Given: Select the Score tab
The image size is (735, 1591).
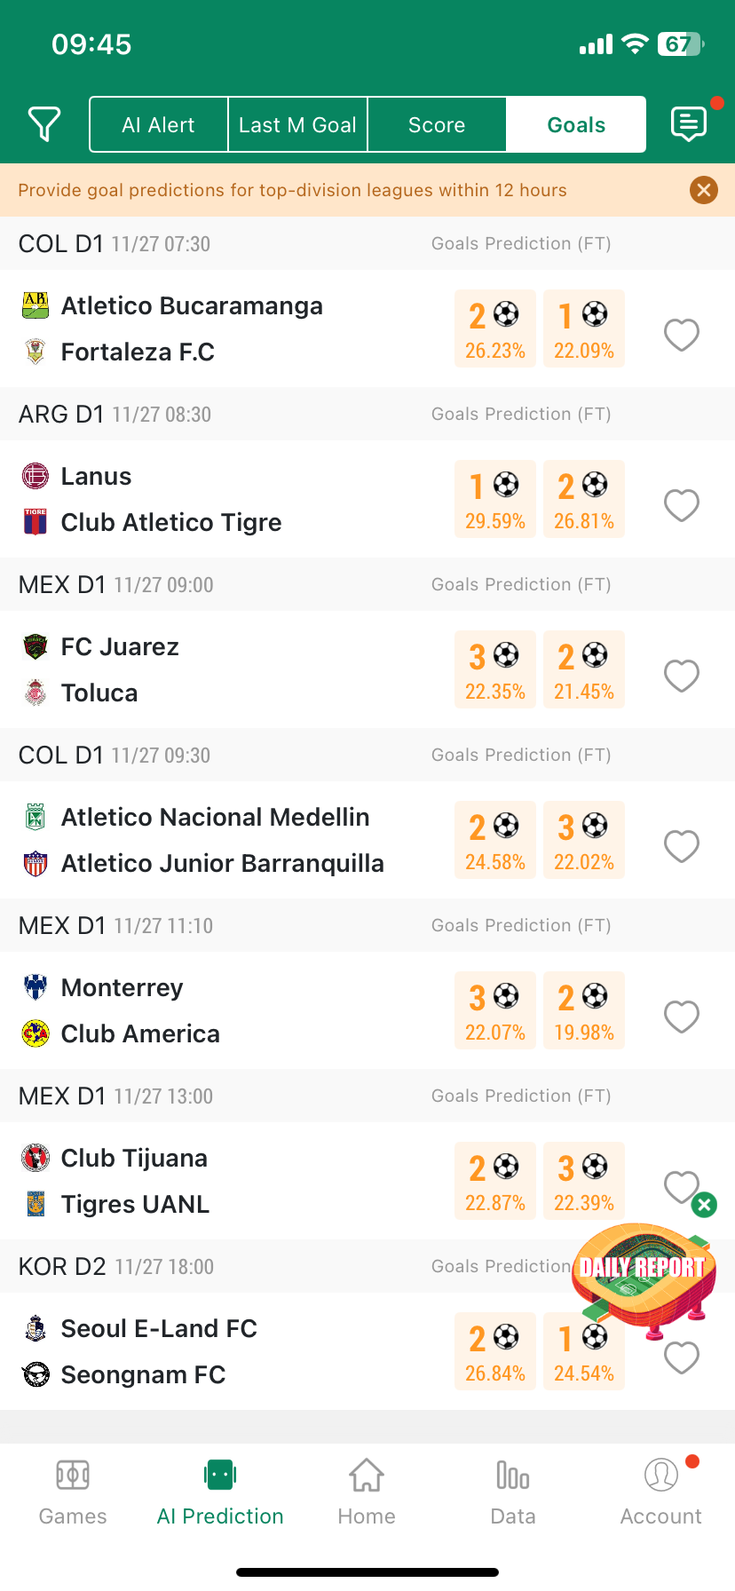Looking at the screenshot, I should [437, 125].
